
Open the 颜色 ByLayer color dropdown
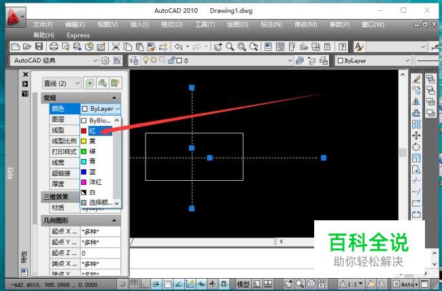101,109
